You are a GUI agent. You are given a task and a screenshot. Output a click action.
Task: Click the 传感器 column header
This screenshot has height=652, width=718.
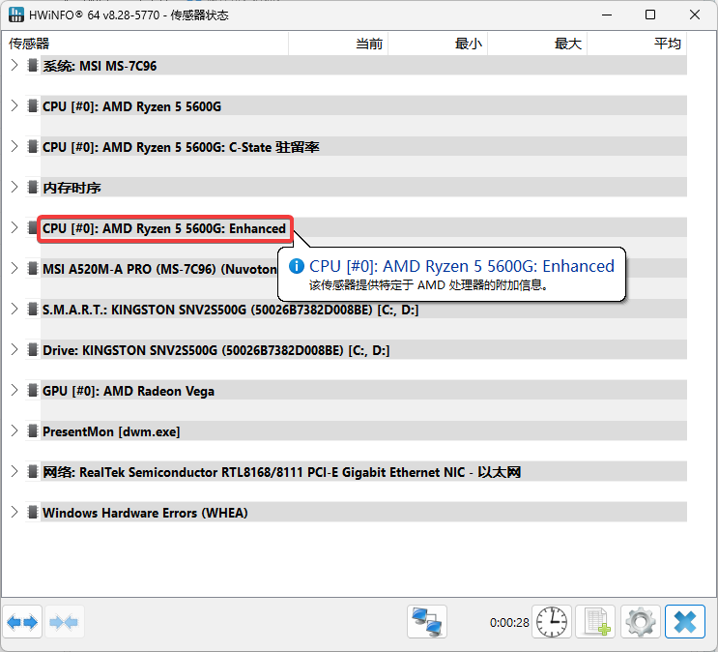coord(145,44)
